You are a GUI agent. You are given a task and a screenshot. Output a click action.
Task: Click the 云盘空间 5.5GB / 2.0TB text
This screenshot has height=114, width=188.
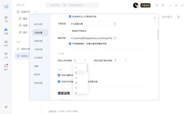pyautogui.click(x=60, y=111)
